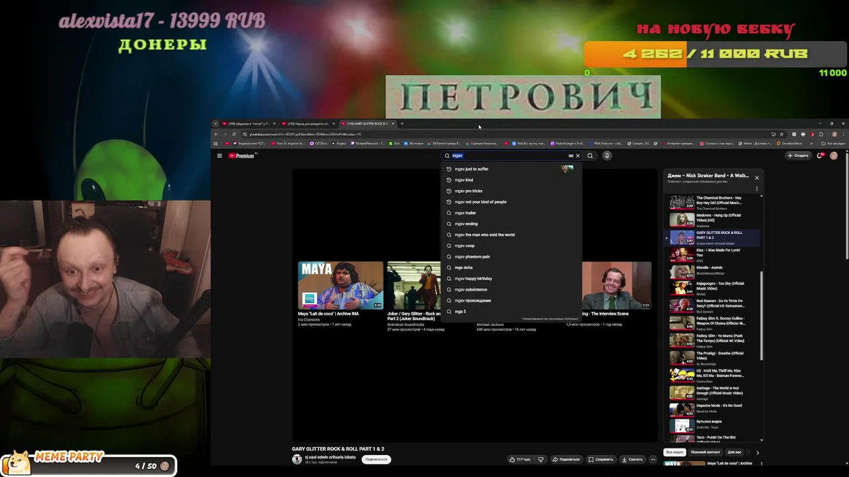849x477 pixels.
Task: Play 'Rod Stewart - Da Ya Think I'm Sexy?'
Action: [x=713, y=305]
